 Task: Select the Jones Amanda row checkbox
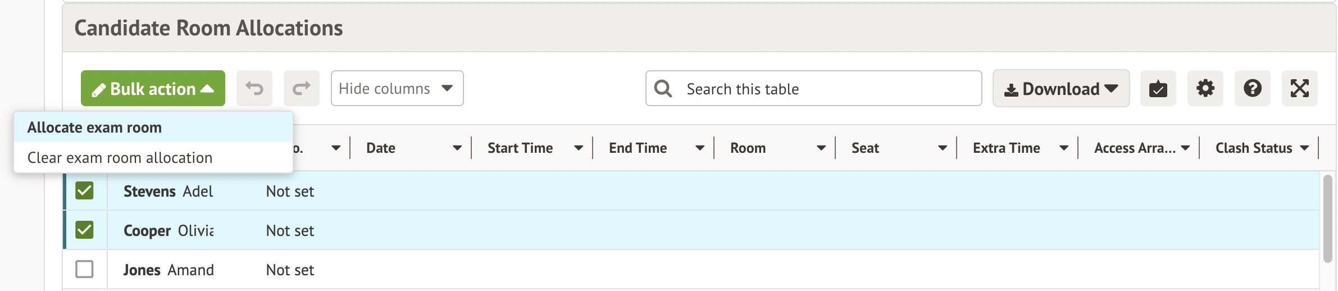pos(84,269)
